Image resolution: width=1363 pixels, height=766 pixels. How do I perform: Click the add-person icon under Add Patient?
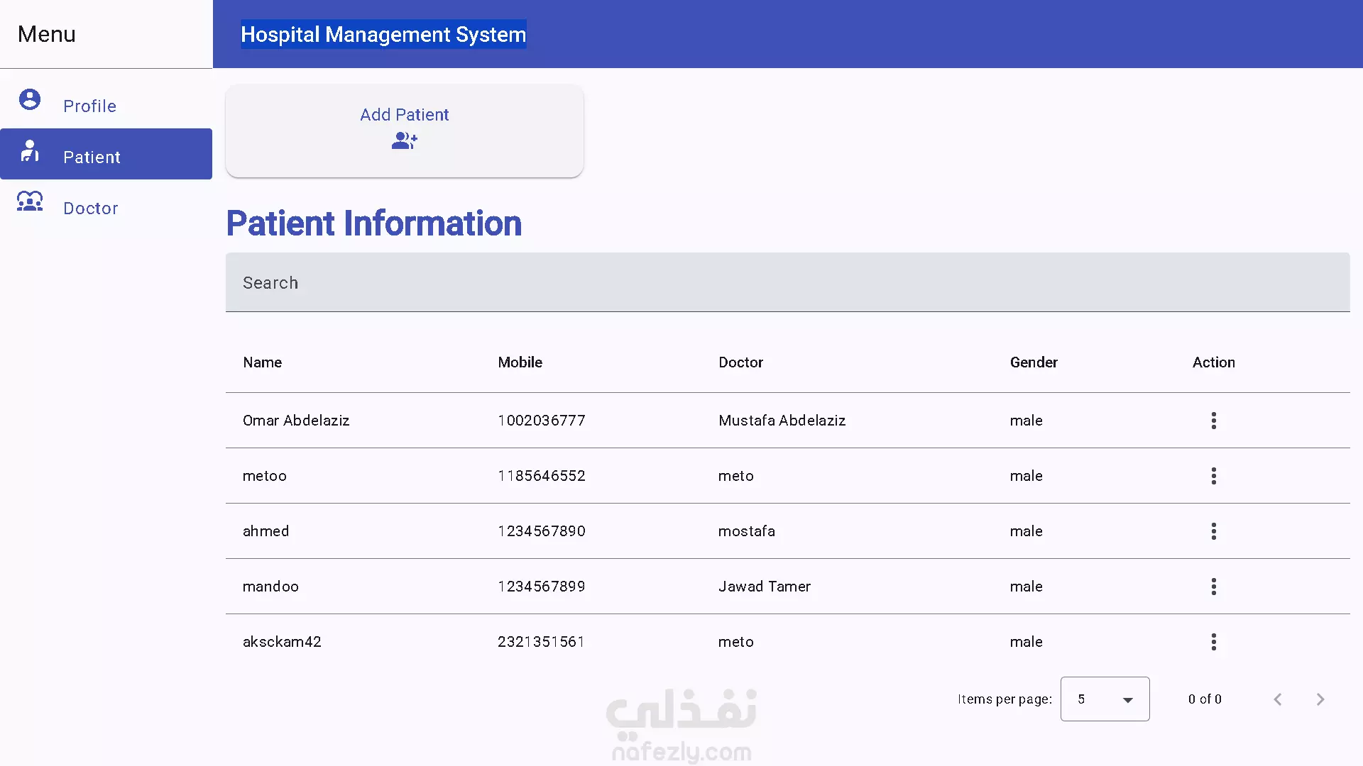(x=405, y=141)
